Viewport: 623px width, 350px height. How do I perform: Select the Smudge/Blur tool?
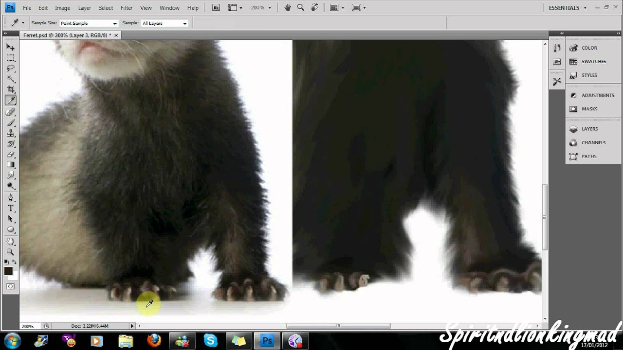(10, 175)
